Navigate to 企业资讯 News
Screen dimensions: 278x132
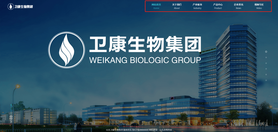(x=238, y=6)
